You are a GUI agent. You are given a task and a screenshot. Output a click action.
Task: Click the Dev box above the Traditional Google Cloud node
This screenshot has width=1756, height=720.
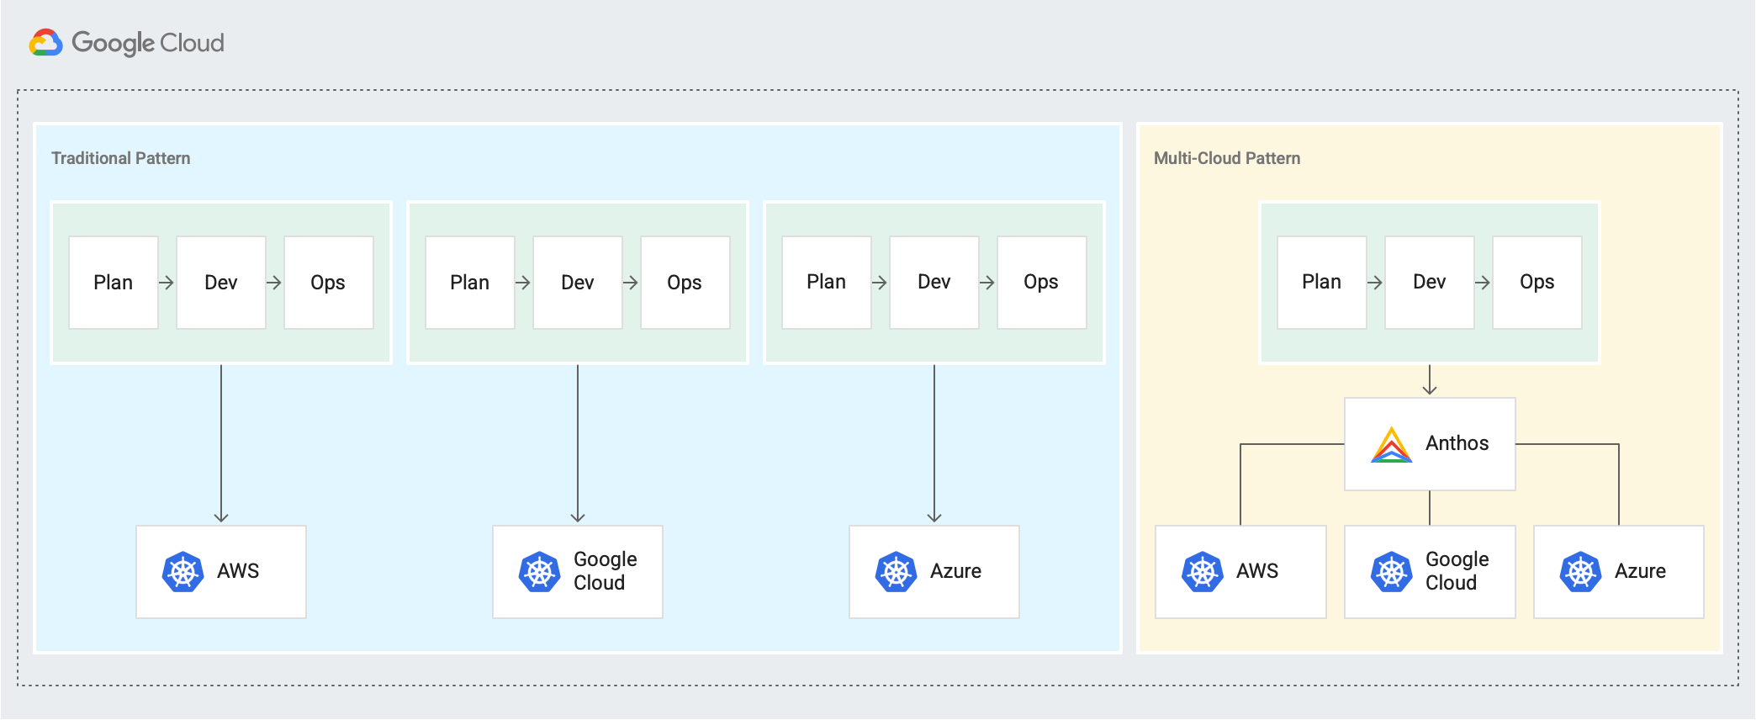[578, 283]
